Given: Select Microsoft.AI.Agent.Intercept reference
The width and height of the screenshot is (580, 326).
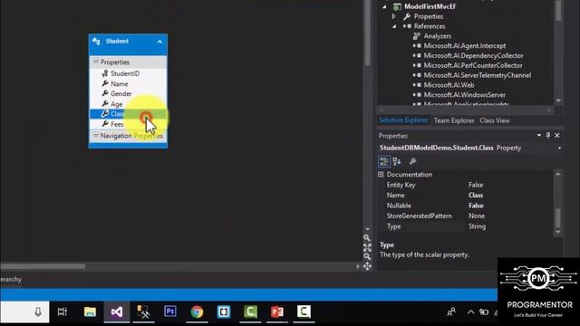Looking at the screenshot, I should click(x=465, y=46).
